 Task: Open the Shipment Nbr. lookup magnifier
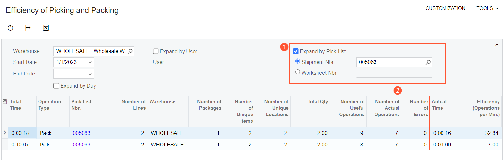pyautogui.click(x=428, y=62)
